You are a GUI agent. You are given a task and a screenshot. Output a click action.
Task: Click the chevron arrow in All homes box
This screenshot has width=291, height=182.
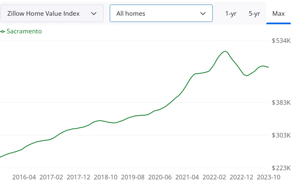click(203, 13)
